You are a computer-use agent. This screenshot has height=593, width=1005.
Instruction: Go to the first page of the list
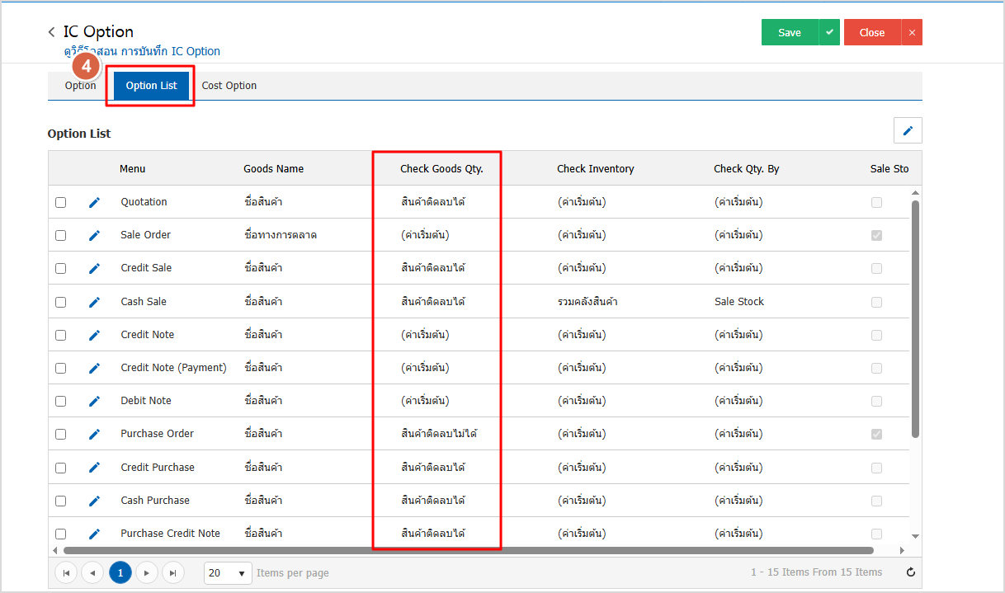click(65, 572)
